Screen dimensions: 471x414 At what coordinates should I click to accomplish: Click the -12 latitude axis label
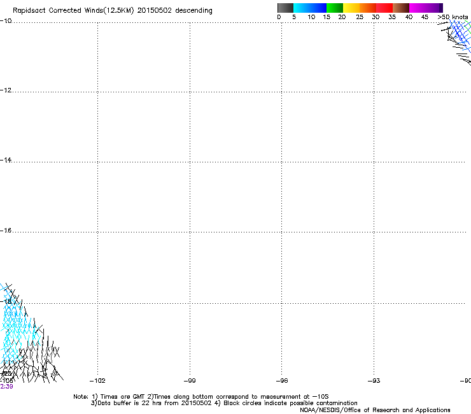[x=6, y=90]
